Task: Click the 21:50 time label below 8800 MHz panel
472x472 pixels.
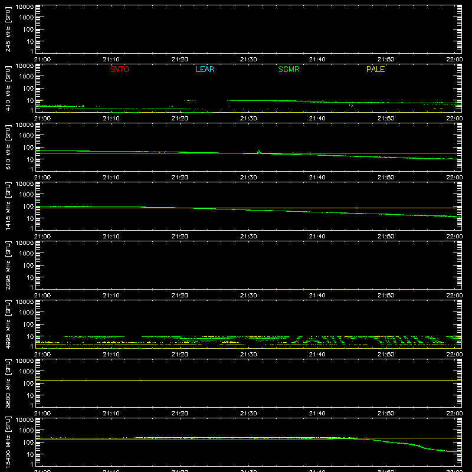Action: (386, 414)
